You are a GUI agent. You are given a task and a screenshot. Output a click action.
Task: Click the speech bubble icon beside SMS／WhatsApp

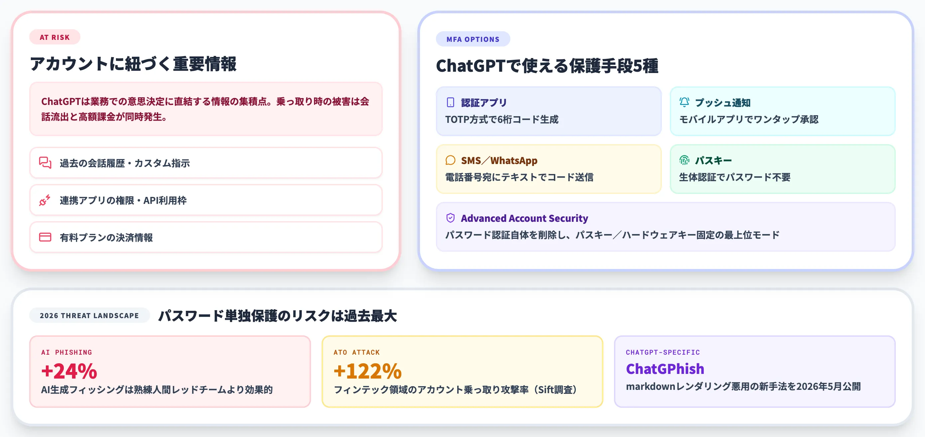450,160
